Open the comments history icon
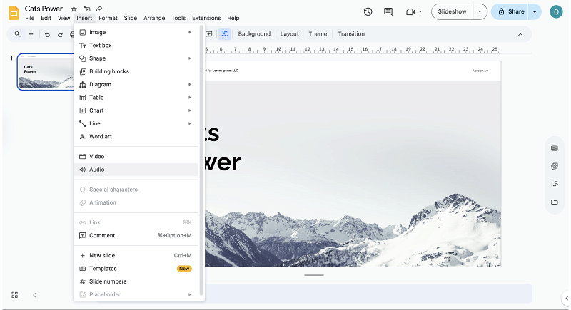Screen dimensions: 571x310 click(x=388, y=11)
